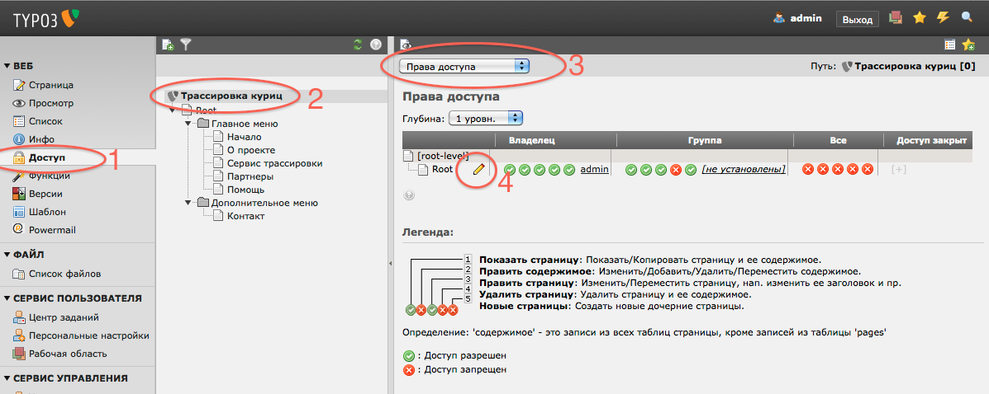
Task: Click the add-shortcut star icon below top bar
Action: point(968,45)
